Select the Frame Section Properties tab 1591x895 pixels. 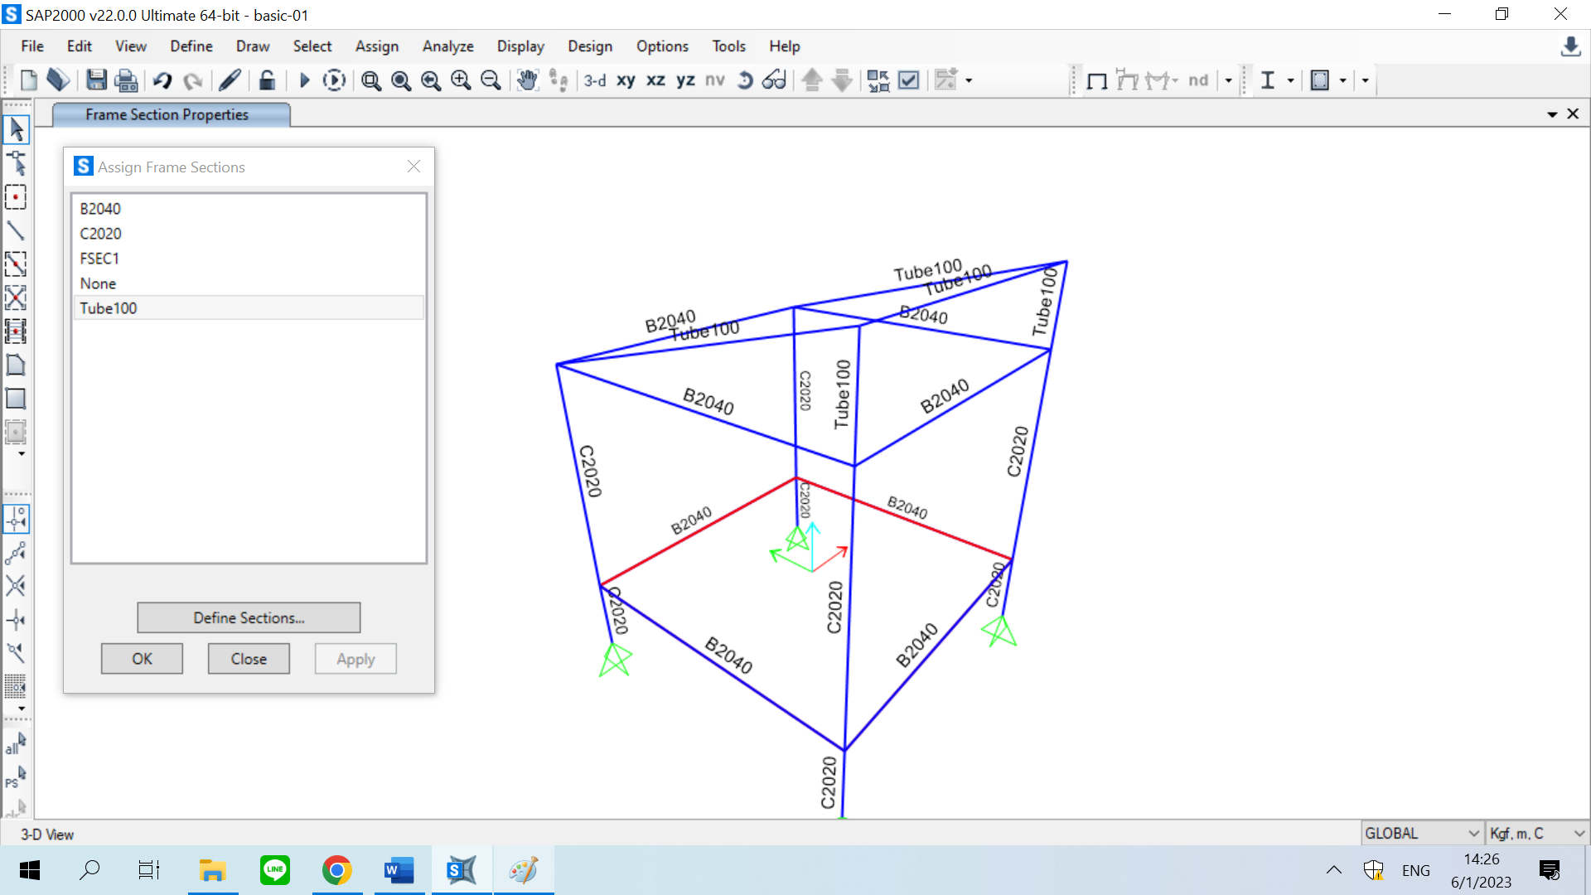[167, 114]
